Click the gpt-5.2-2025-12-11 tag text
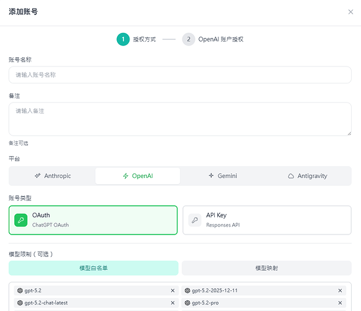The width and height of the screenshot is (361, 311). 215,290
